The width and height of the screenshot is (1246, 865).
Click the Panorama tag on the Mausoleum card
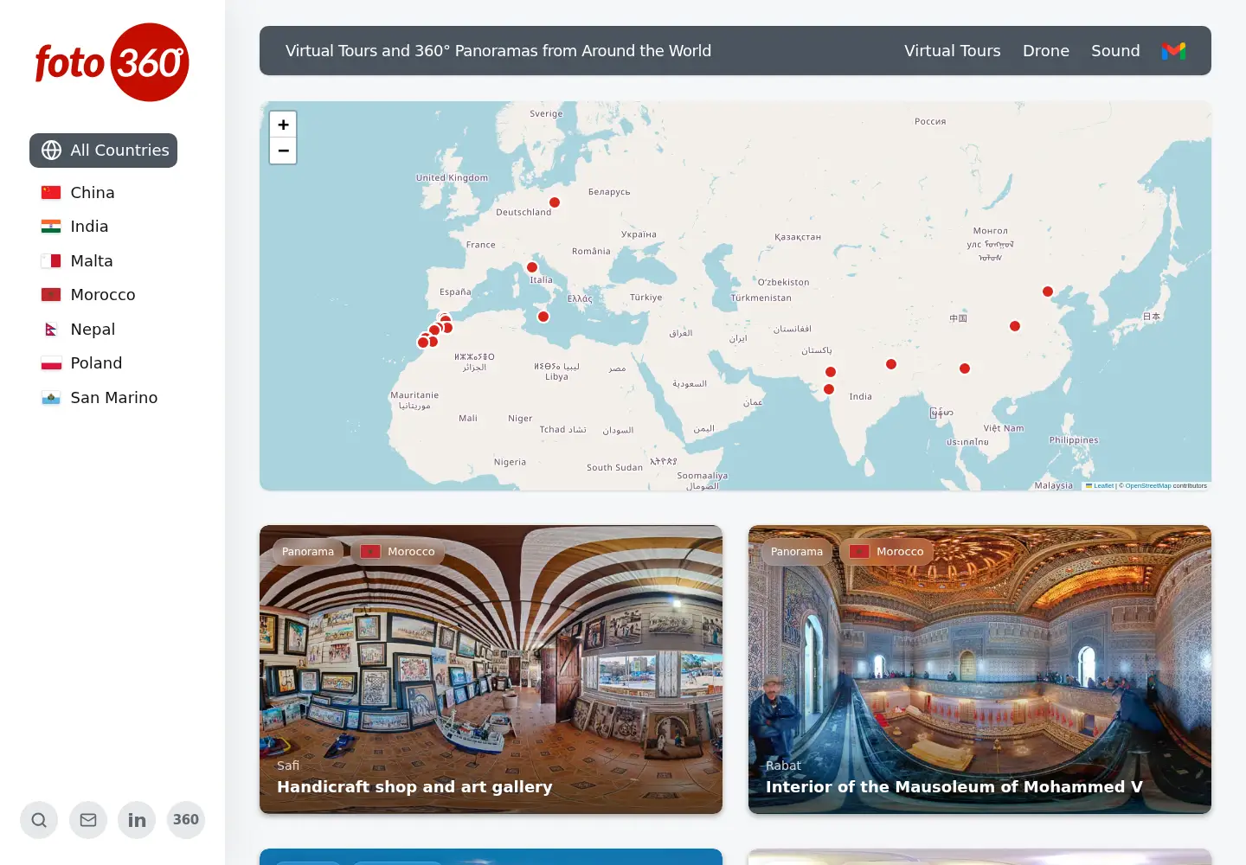797,552
